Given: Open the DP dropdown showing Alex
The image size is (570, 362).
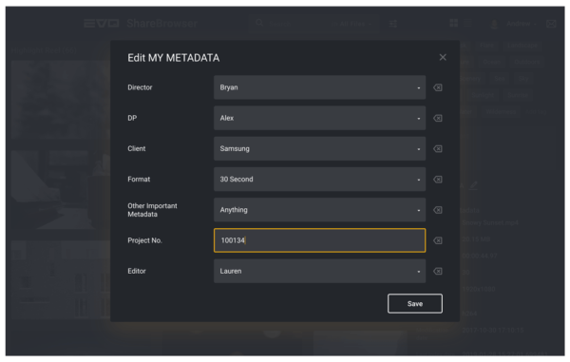Looking at the screenshot, I should [x=319, y=118].
